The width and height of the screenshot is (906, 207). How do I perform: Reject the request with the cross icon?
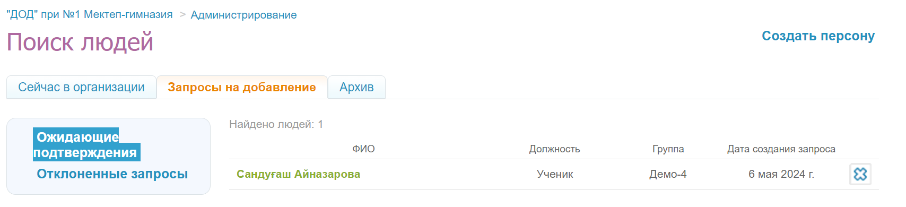860,174
